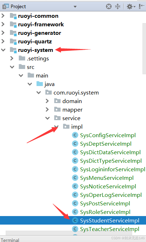Select SysPostServiceImpl in the tree
This screenshot has width=146, height=242.
click(105, 204)
